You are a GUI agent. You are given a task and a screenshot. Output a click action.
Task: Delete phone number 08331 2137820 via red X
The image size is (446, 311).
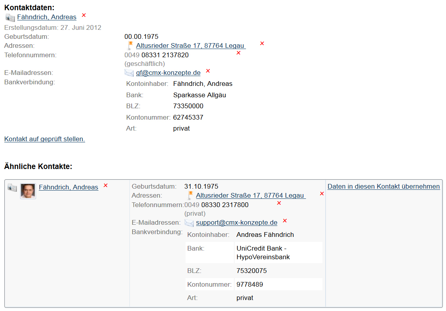click(x=238, y=53)
